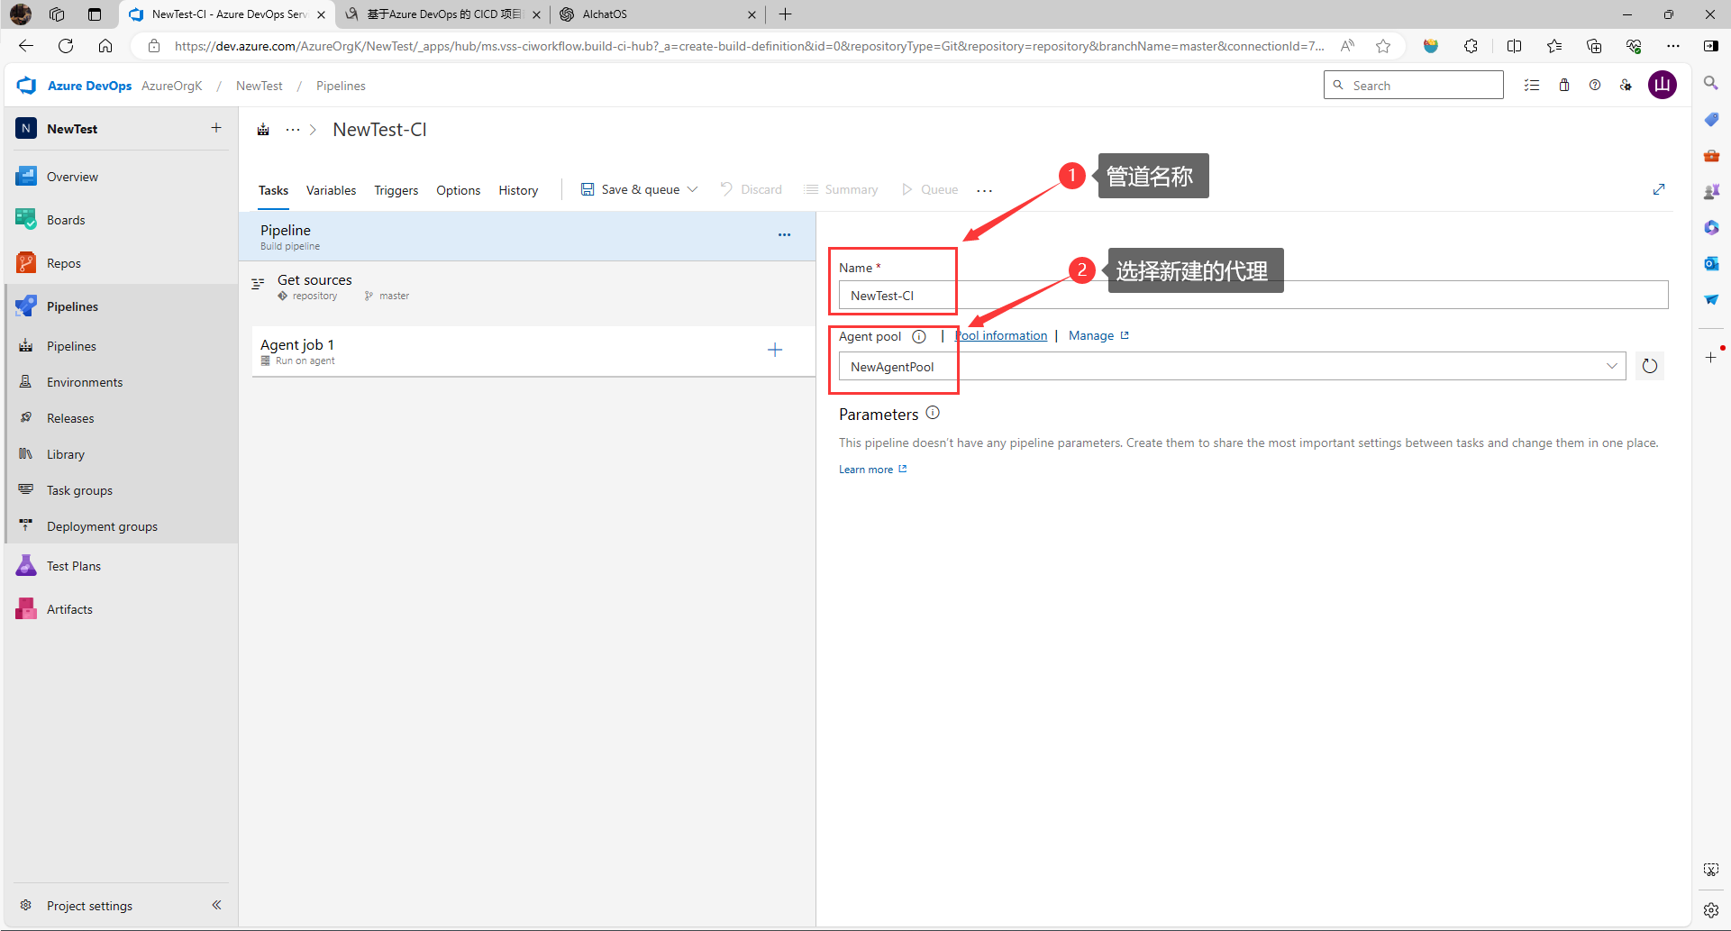Click Pipelines breadcrumb link
This screenshot has height=931, width=1731.
(341, 86)
